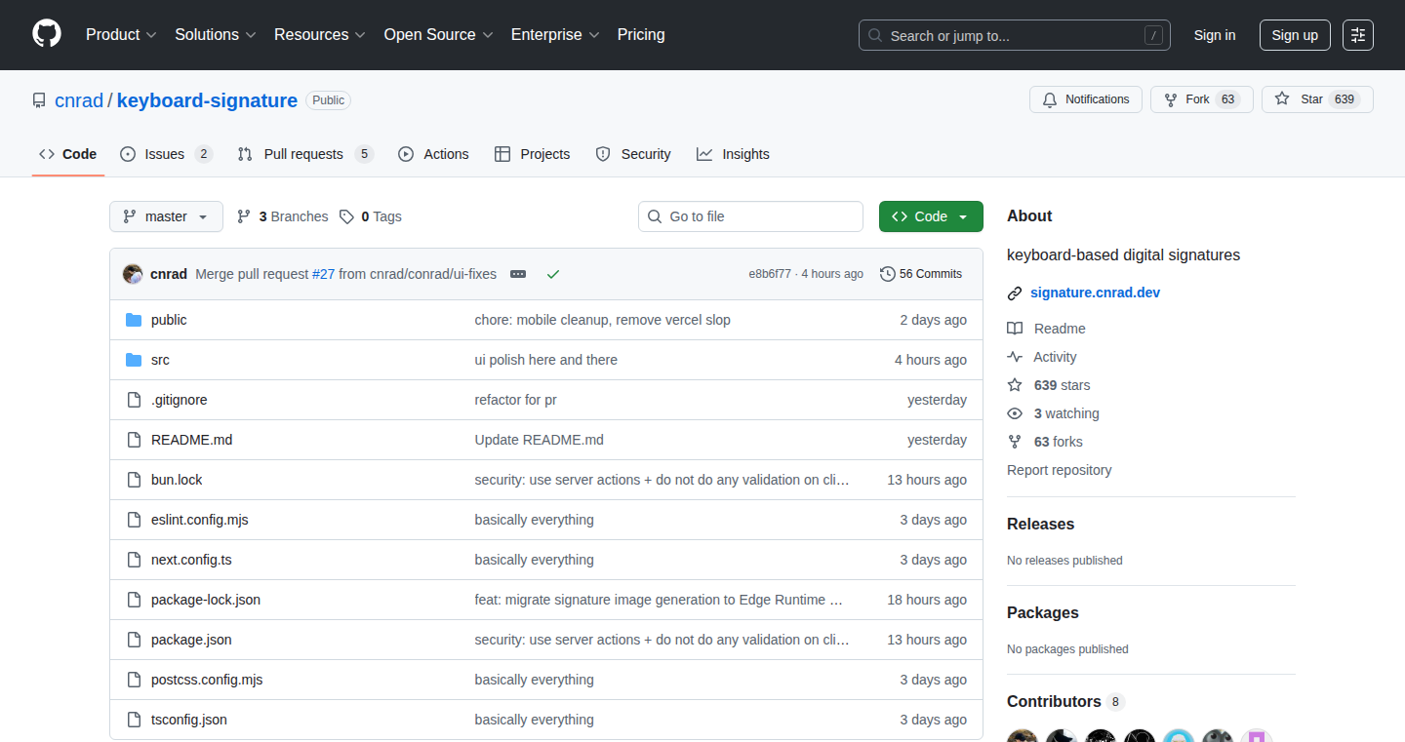The height and width of the screenshot is (742, 1405).
Task: Open the header appearance settings icon button
Action: pyautogui.click(x=1358, y=35)
